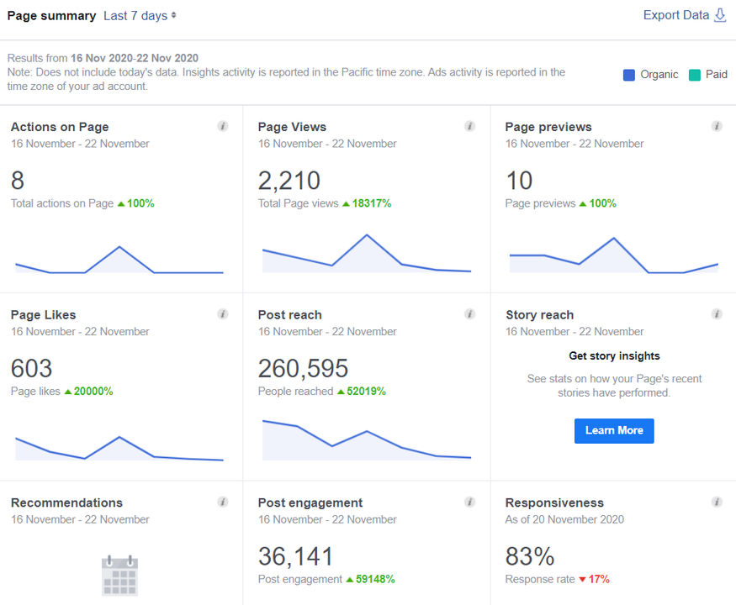This screenshot has height=605, width=736.
Task: Open the Page Likes card title
Action: tap(44, 315)
